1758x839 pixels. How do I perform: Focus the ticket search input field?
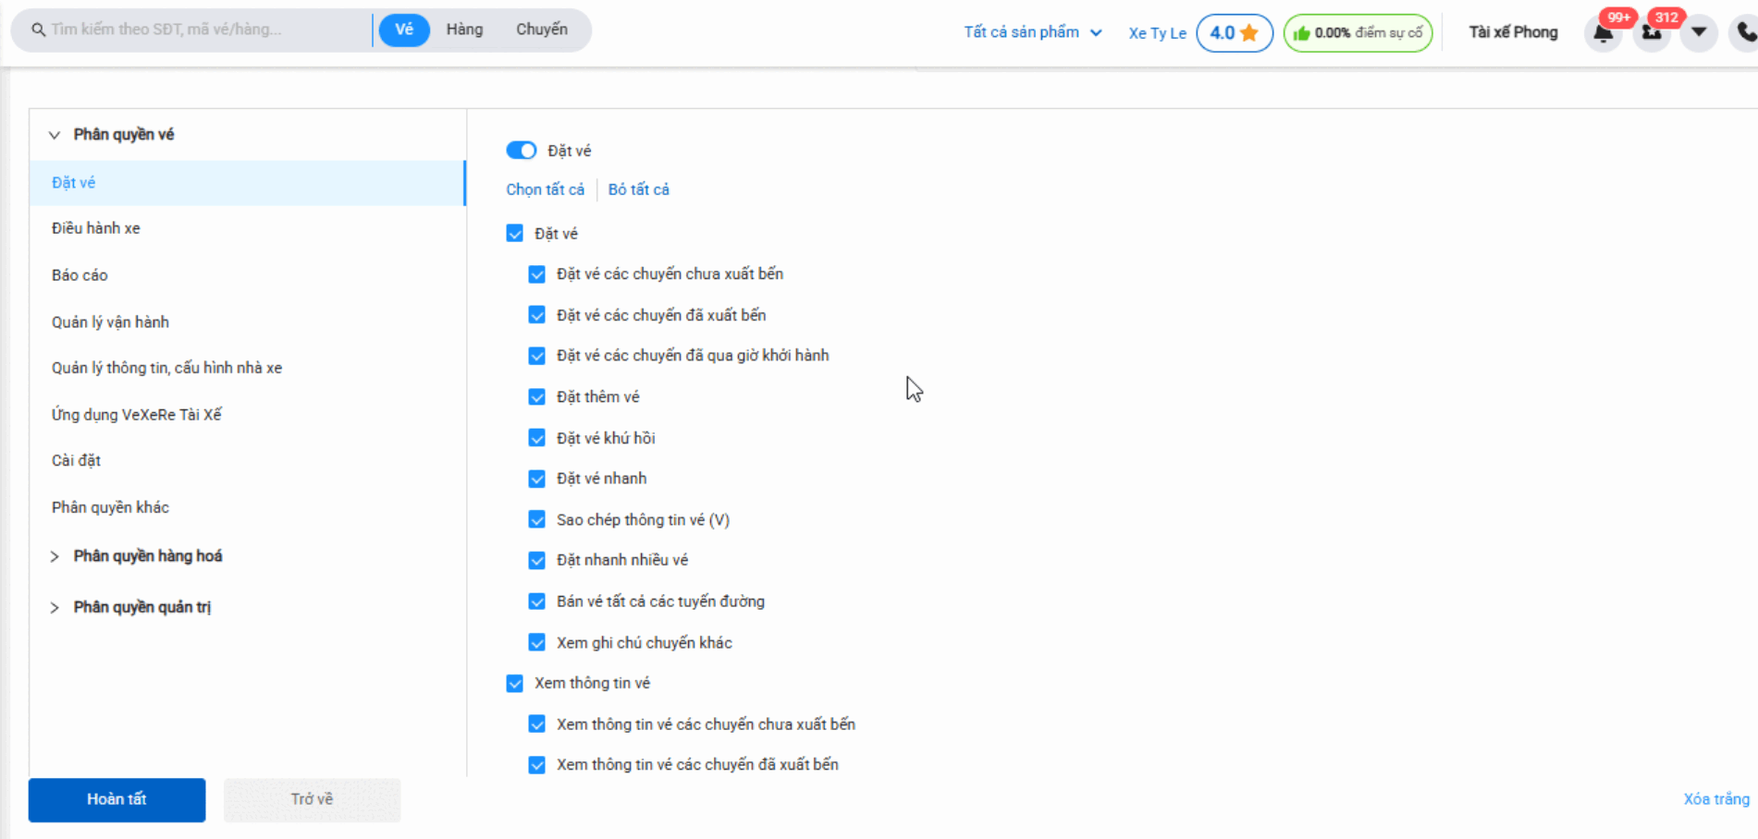point(203,30)
